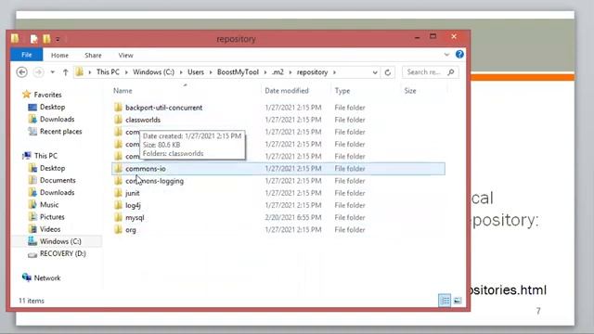This screenshot has height=334, width=594.
Task: Open the RECOVERY (D:) drive
Action: (x=63, y=253)
